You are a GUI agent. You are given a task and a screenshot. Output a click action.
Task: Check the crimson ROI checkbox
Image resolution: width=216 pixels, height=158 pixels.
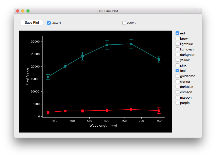(x=177, y=92)
